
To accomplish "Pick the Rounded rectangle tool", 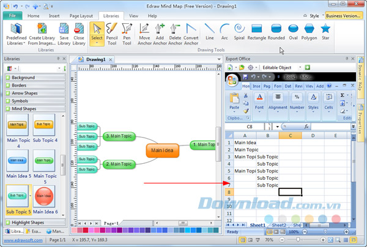I will (276, 32).
